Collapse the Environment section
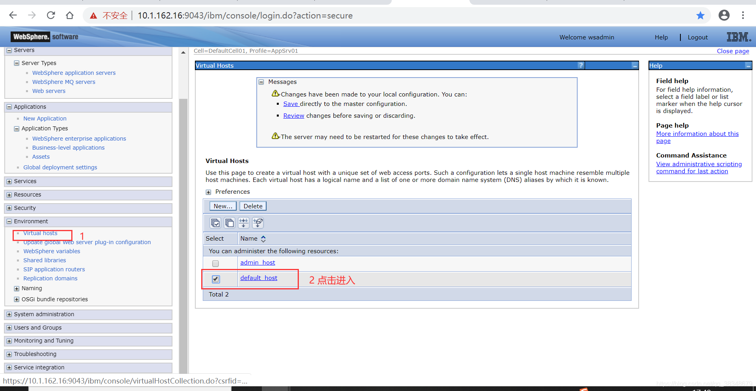 coord(9,221)
